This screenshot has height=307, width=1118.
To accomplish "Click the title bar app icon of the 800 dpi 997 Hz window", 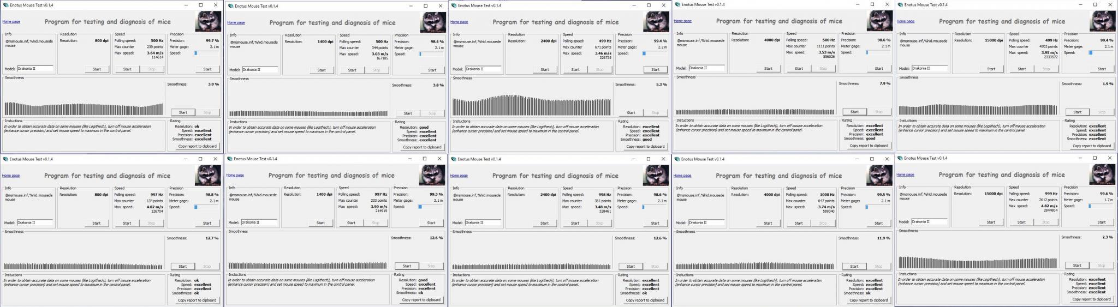I will [x=5, y=159].
